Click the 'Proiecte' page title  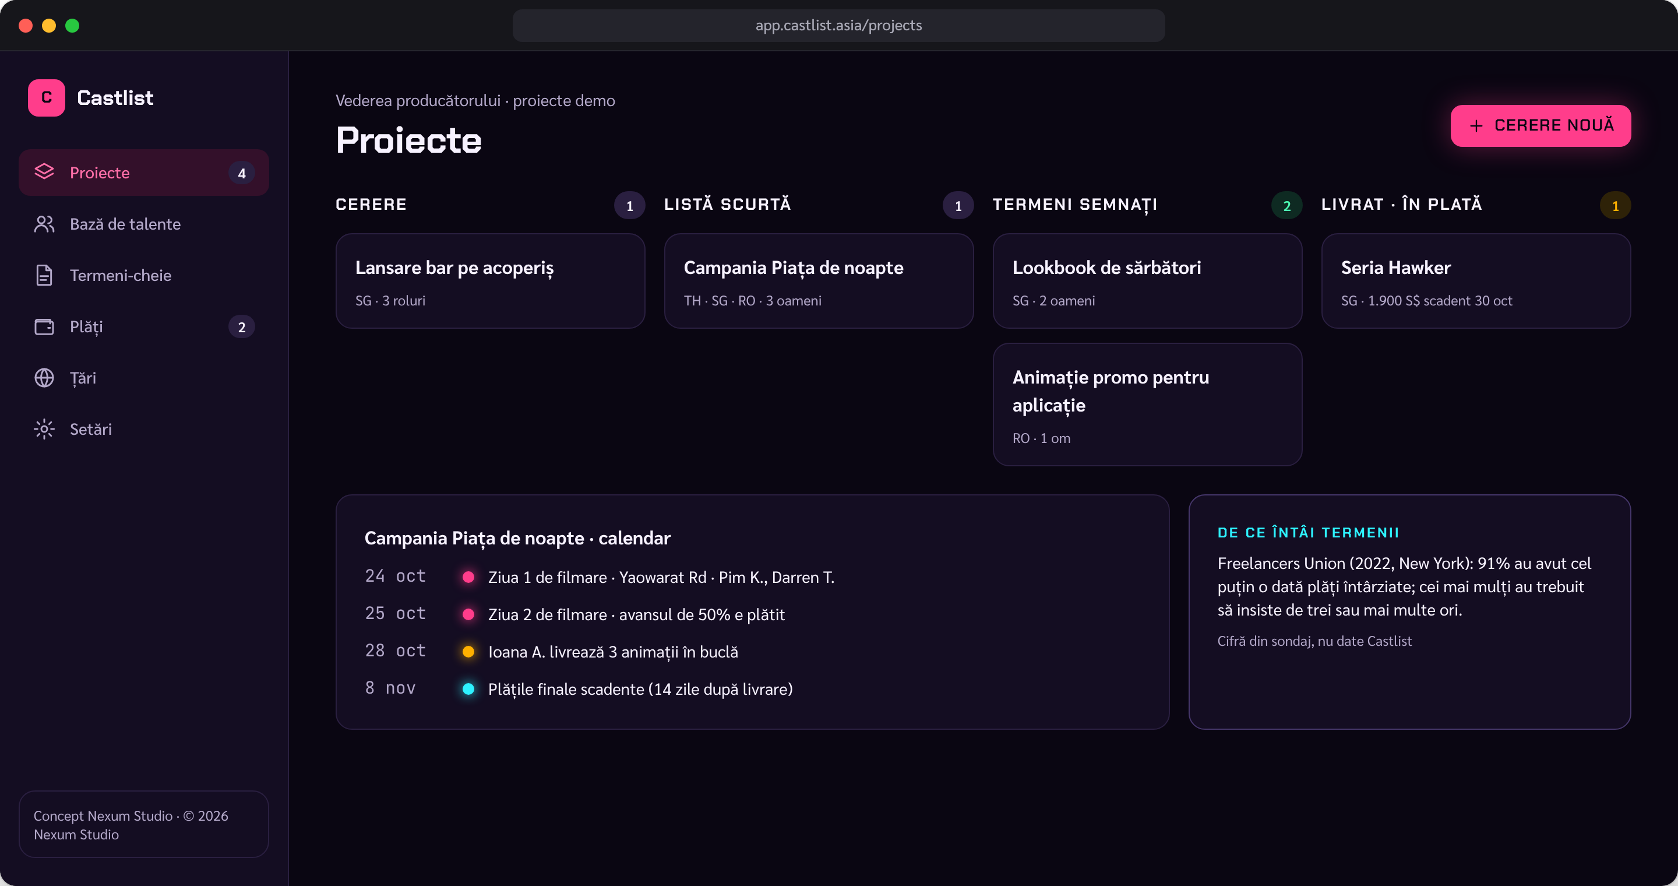tap(408, 140)
